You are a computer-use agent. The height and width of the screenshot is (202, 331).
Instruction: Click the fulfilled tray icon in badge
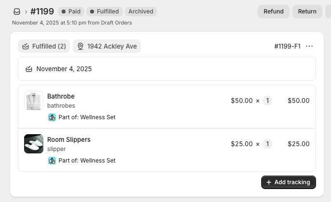pyautogui.click(x=26, y=46)
